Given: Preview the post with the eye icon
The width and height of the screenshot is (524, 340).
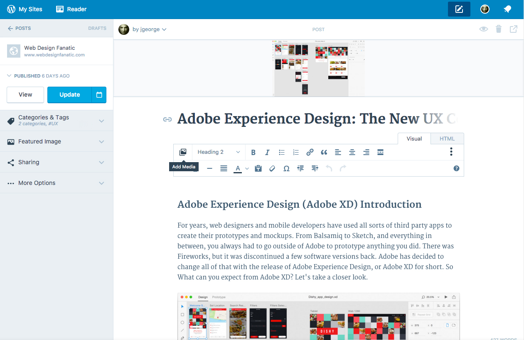Looking at the screenshot, I should [x=483, y=29].
